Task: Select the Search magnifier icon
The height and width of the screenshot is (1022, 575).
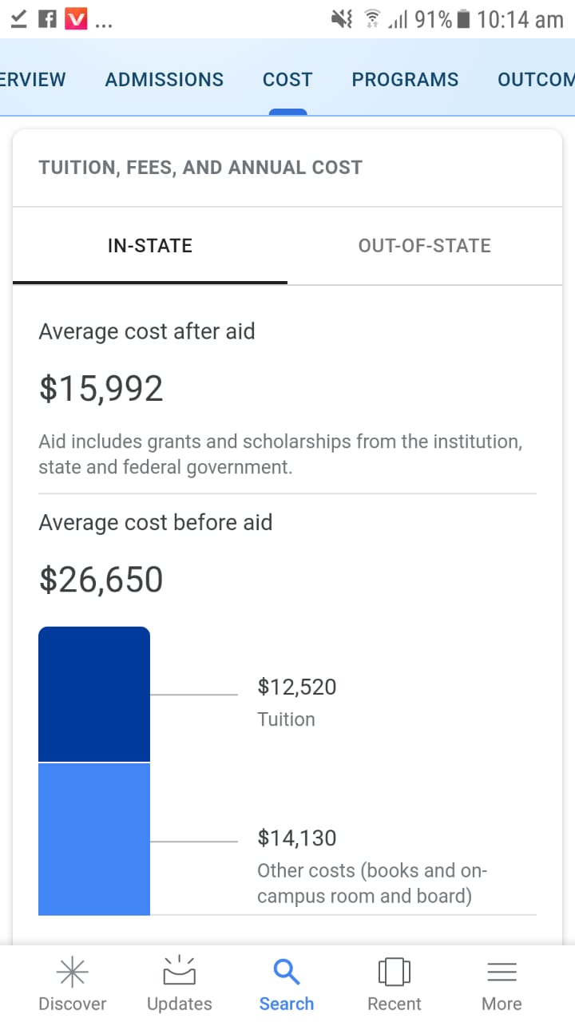Action: (x=286, y=972)
